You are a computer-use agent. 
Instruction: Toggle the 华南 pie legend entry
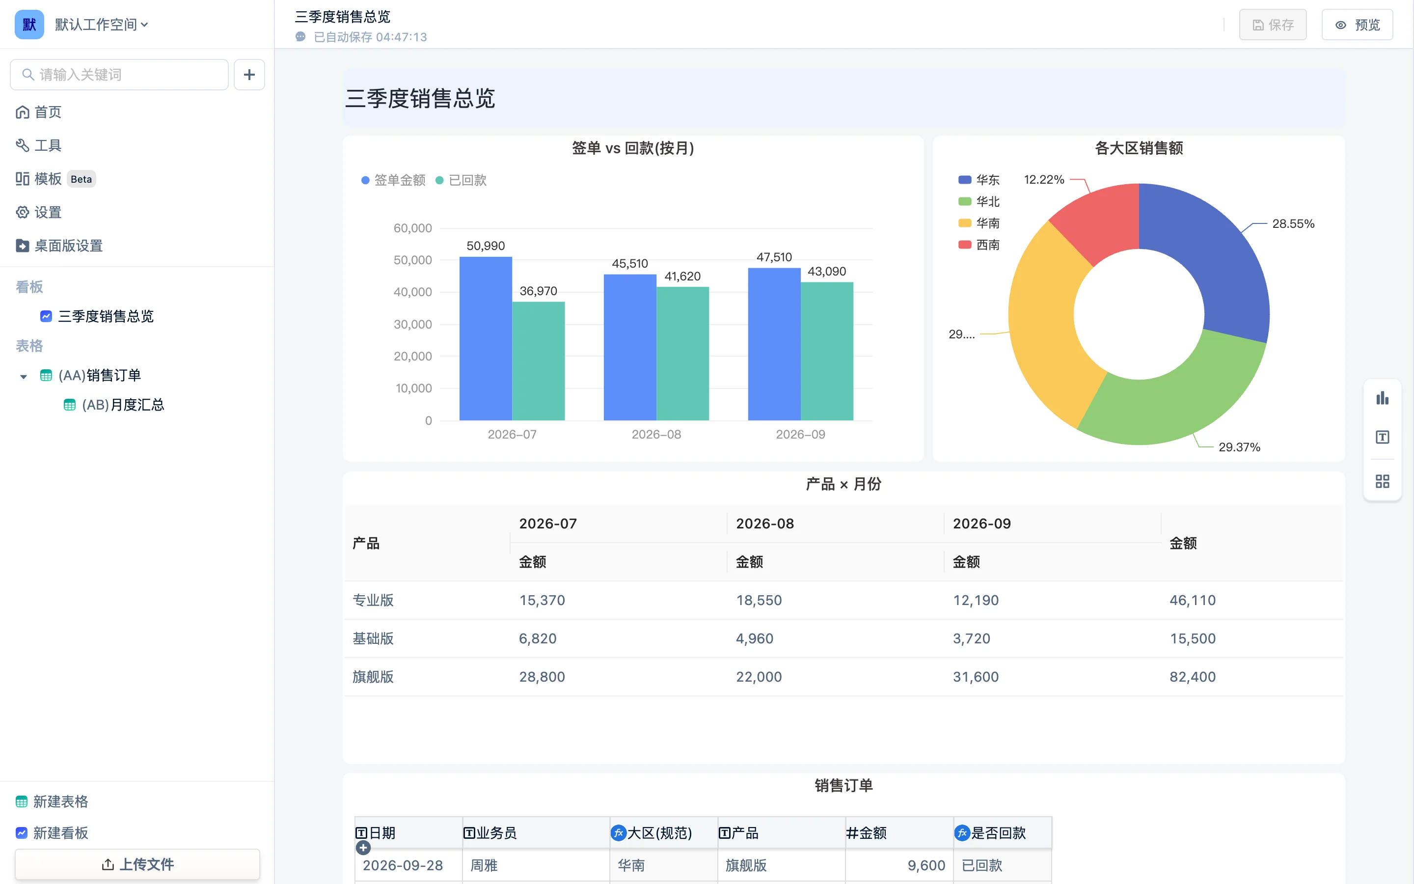pos(979,223)
